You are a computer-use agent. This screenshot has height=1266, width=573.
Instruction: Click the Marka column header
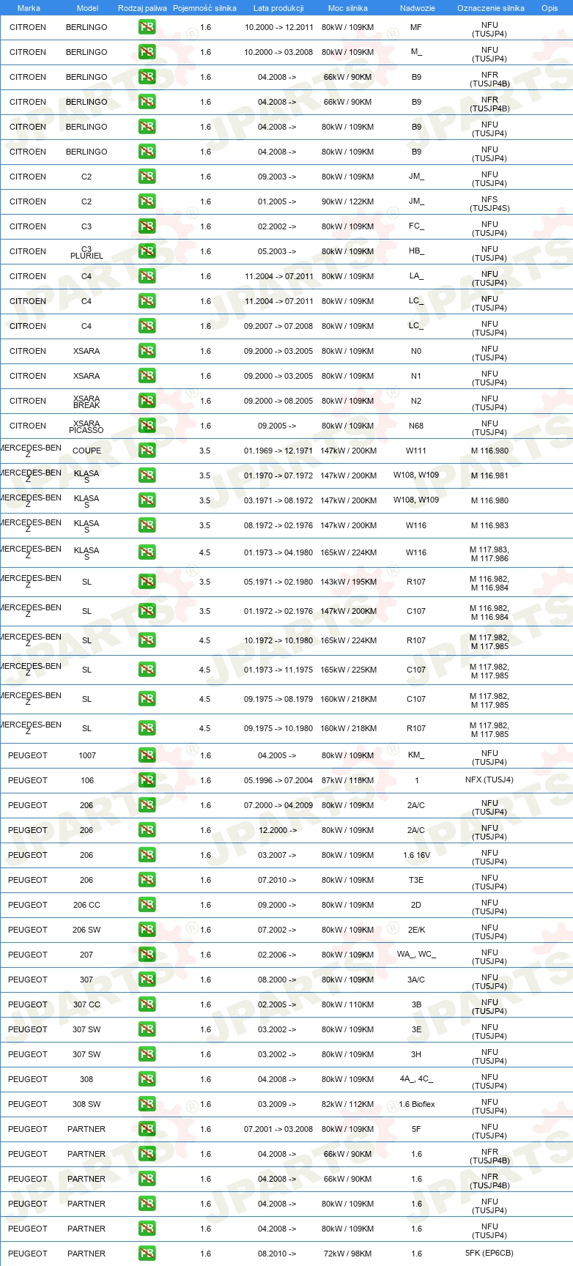pos(29,8)
